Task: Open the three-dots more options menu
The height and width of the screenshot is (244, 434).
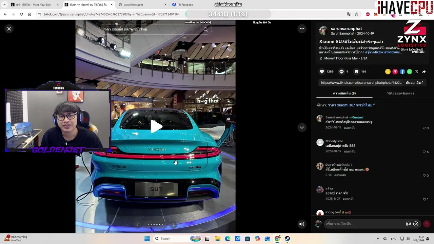Action: (x=302, y=29)
